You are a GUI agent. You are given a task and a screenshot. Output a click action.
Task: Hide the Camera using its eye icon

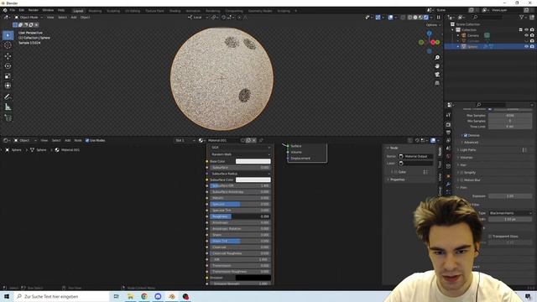coord(526,35)
